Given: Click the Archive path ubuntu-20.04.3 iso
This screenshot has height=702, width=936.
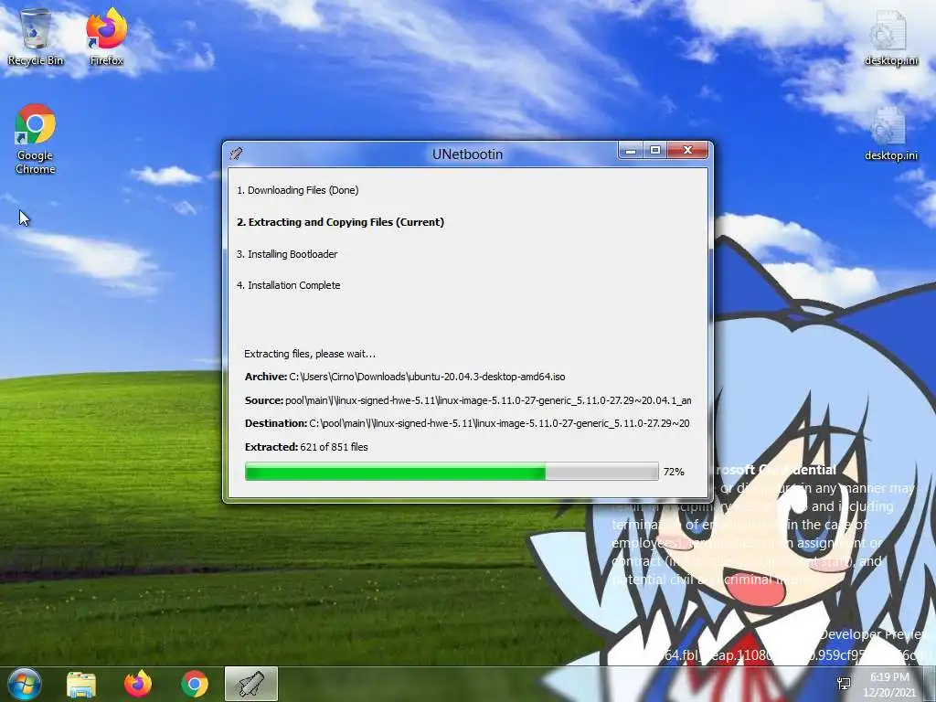Looking at the screenshot, I should pos(405,377).
